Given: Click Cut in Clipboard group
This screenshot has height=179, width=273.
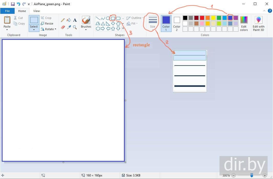Looking at the screenshot, I should pos(18,18).
